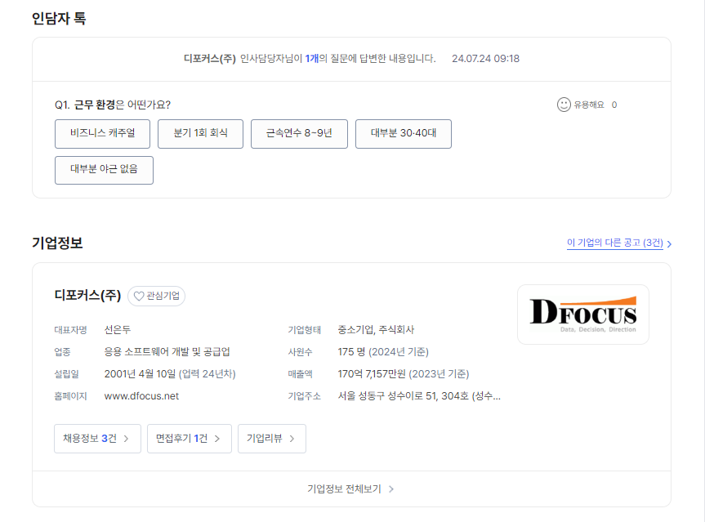This screenshot has width=705, height=522.
Task: Click 기업정보 section heading
Action: [x=57, y=243]
